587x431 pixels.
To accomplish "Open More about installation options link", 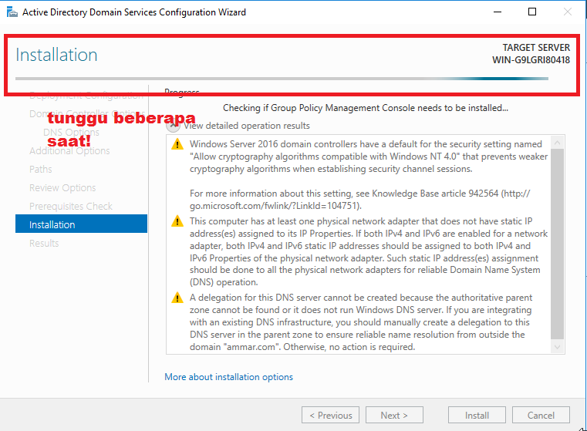I will click(229, 377).
